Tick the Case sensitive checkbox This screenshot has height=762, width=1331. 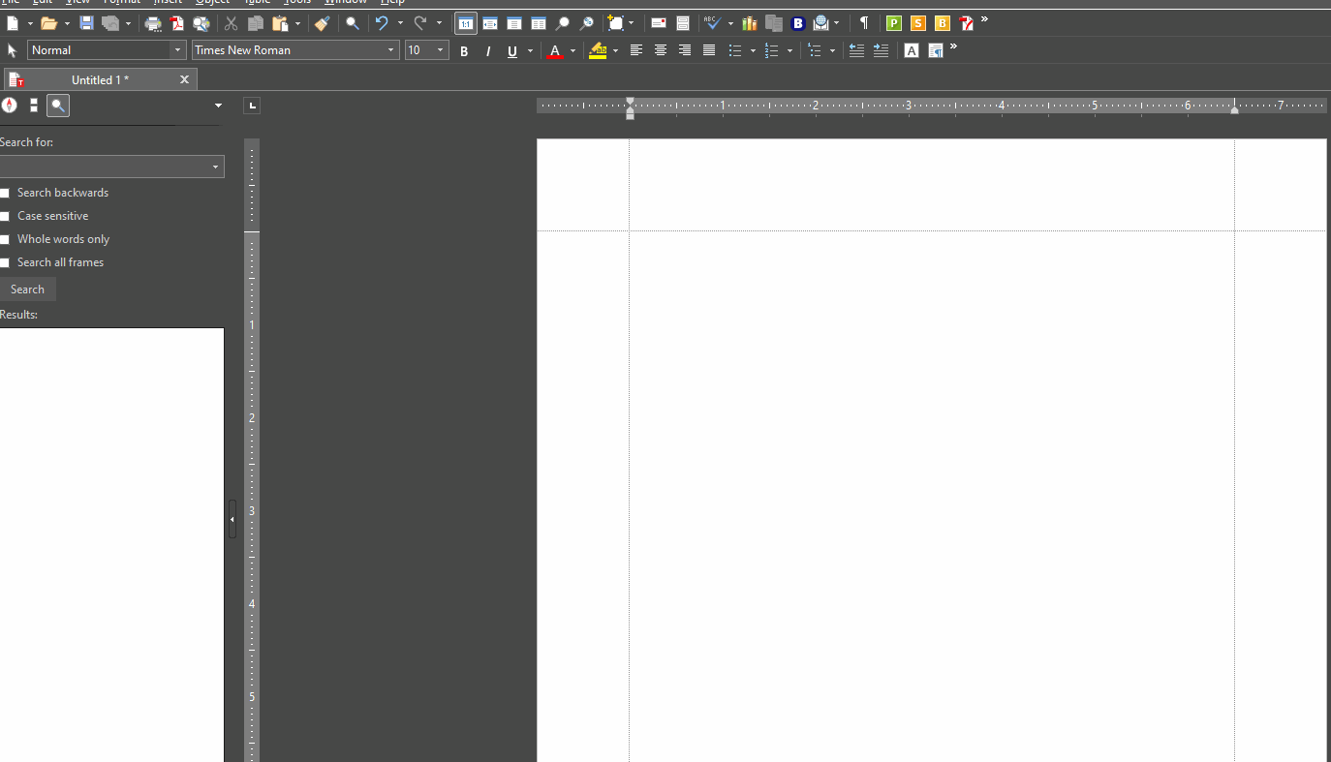[5, 217]
